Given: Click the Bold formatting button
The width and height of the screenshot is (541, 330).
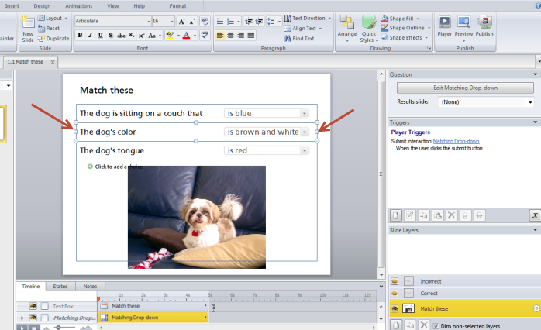Looking at the screenshot, I should pyautogui.click(x=80, y=36).
